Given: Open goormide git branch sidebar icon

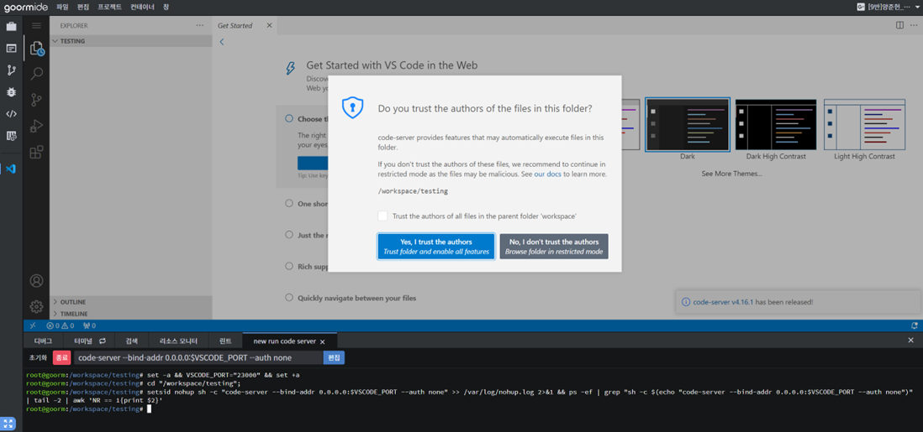Looking at the screenshot, I should coord(11,70).
